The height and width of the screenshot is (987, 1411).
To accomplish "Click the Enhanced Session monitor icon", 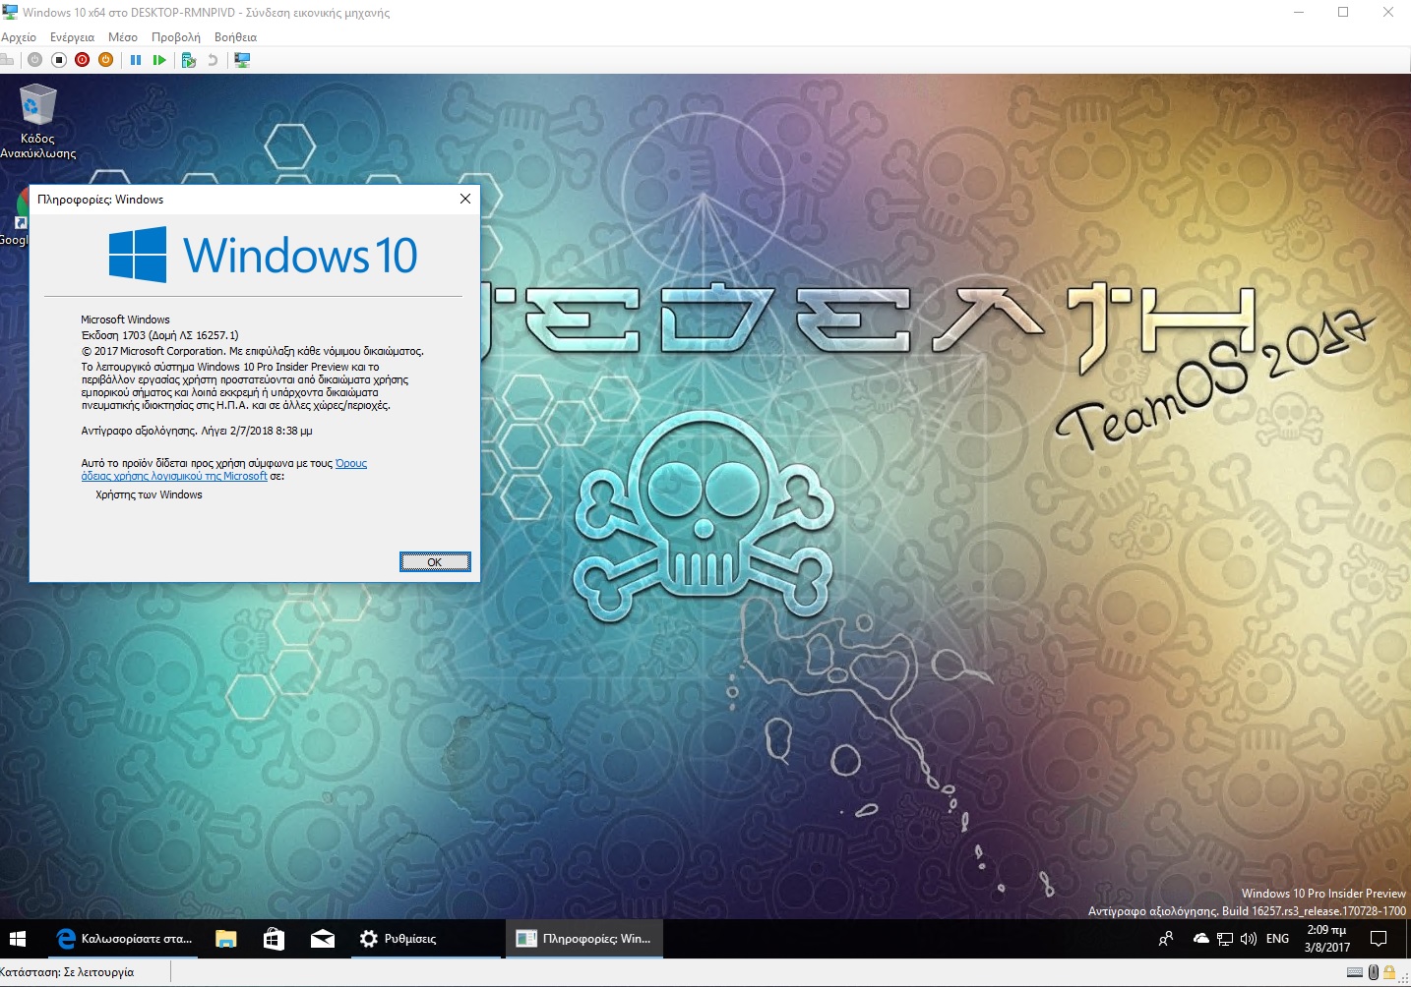I will (242, 60).
